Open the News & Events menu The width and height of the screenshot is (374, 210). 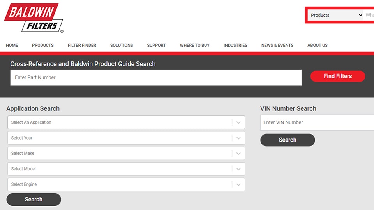click(277, 45)
